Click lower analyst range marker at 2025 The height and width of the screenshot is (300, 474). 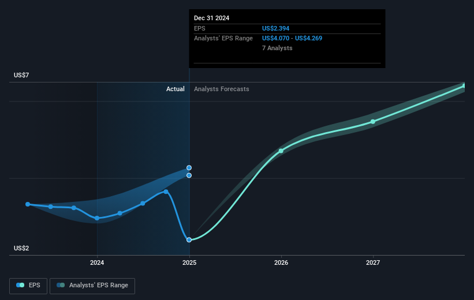189,175
